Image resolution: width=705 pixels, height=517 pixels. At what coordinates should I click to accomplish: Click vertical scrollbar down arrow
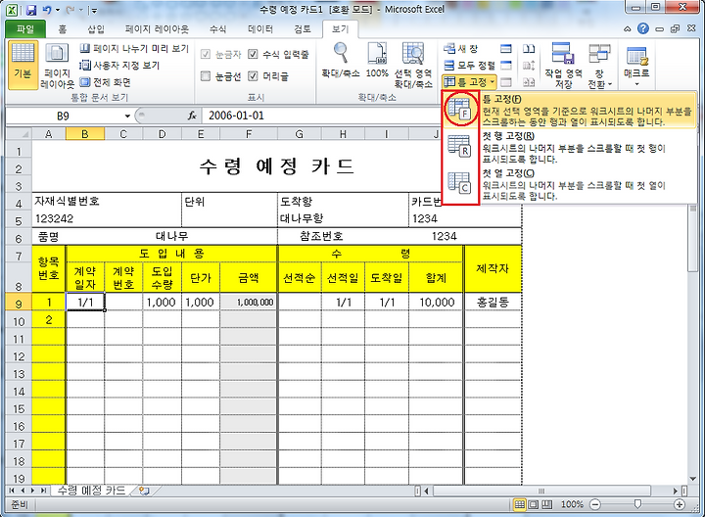693,479
